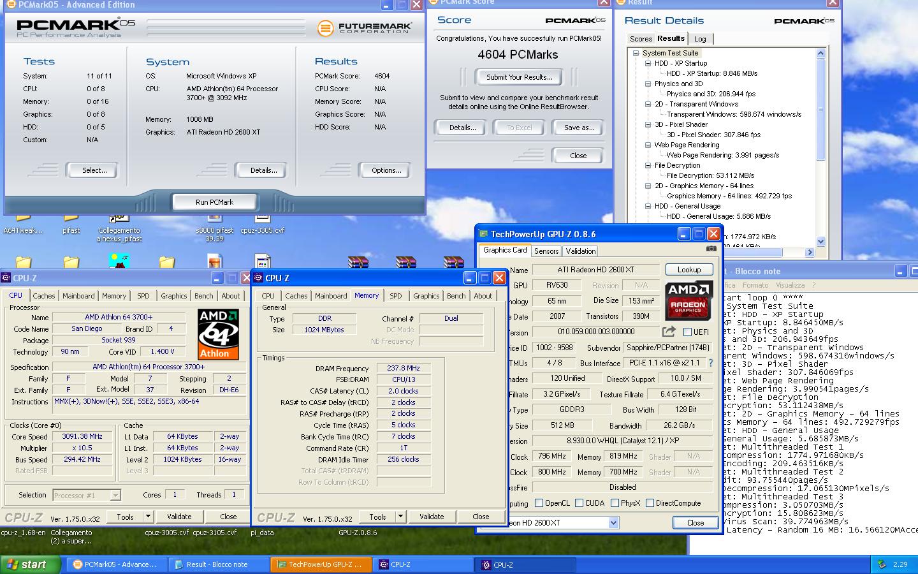Open the Log tab in Result Details
This screenshot has height=574, width=918.
pos(700,39)
